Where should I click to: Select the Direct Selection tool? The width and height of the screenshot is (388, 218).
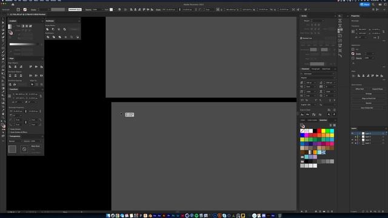[x=3, y=23]
